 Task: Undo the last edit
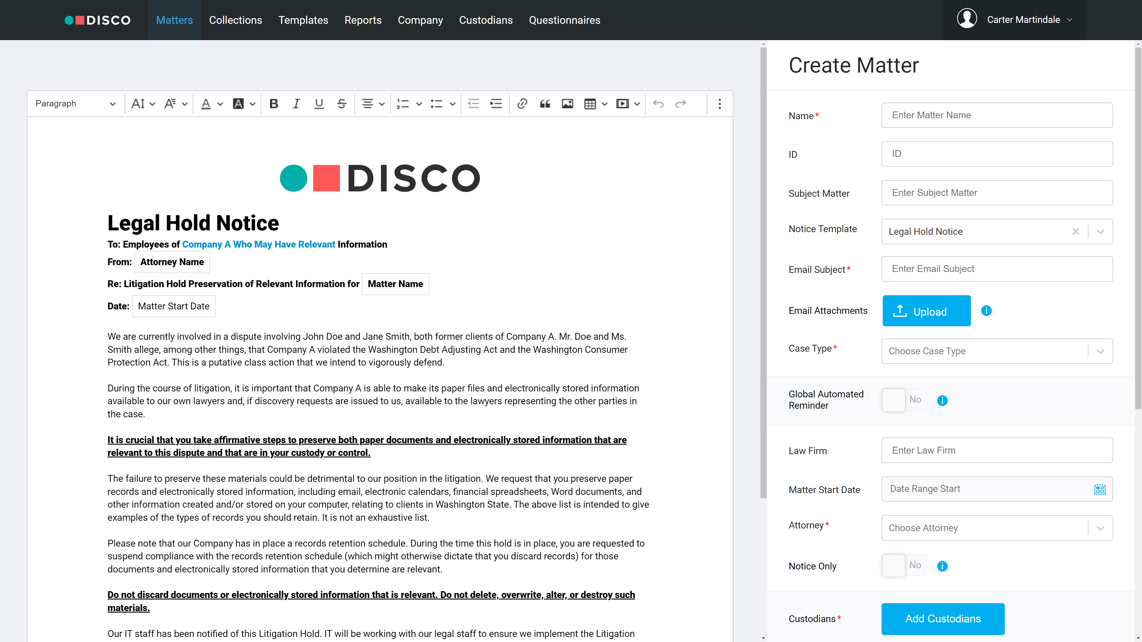tap(658, 104)
